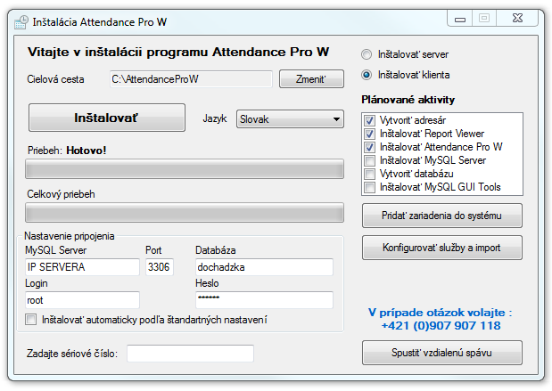Close the installer window
This screenshot has height=391, width=552.
pos(517,19)
